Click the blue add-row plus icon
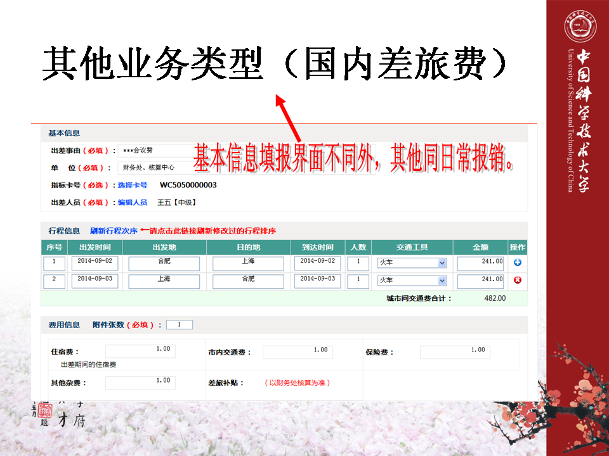Image resolution: width=609 pixels, height=456 pixels. coord(518,262)
